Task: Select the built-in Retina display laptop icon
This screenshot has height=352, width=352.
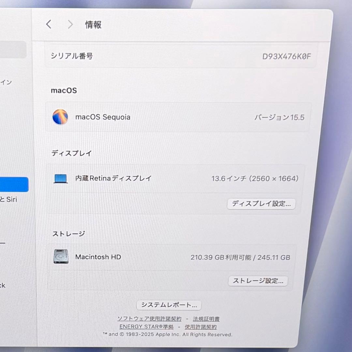Action: [x=60, y=178]
